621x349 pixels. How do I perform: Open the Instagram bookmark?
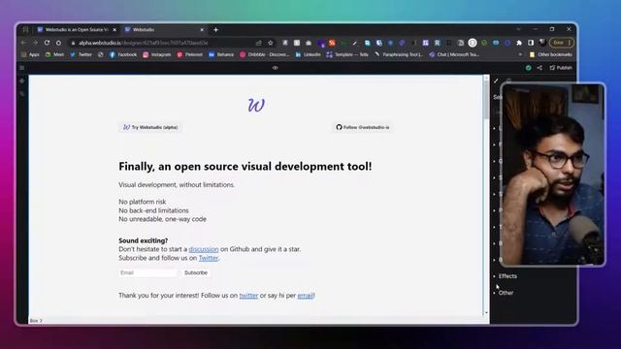157,54
